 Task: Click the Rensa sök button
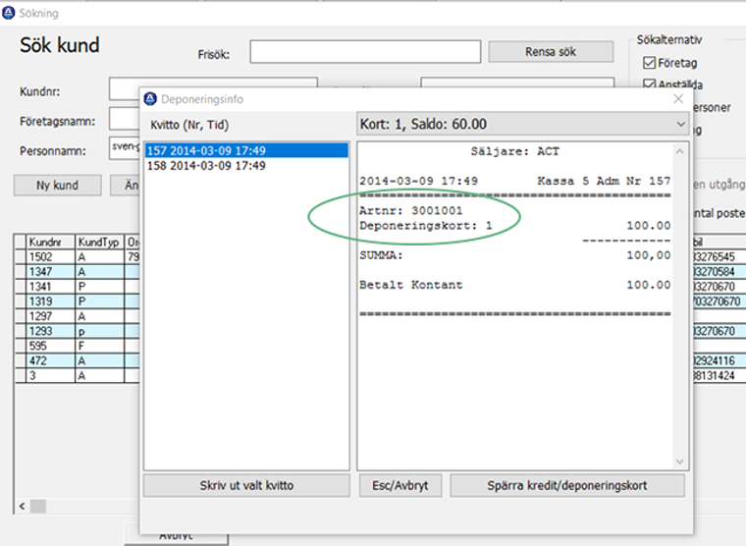(551, 51)
